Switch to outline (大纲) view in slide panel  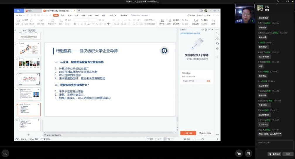coord(24,31)
